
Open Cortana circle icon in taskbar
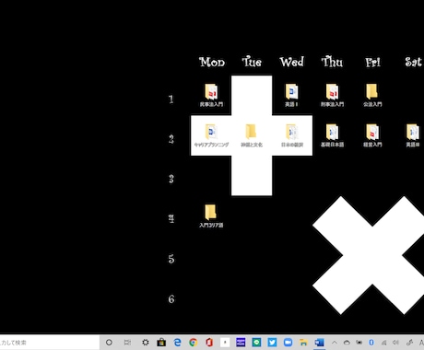coord(109,343)
